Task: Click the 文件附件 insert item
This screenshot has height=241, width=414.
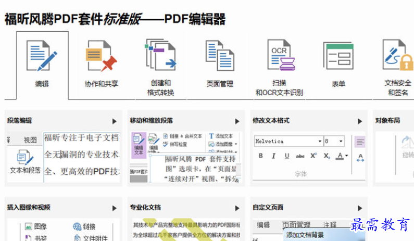Action: tap(91, 238)
